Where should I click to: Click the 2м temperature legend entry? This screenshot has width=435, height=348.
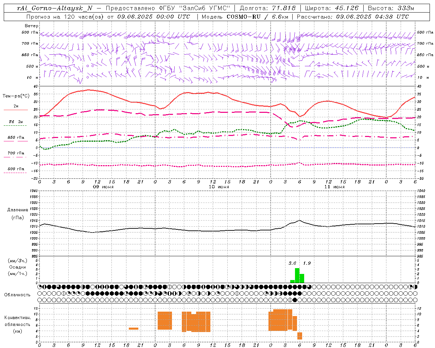[x=16, y=106]
